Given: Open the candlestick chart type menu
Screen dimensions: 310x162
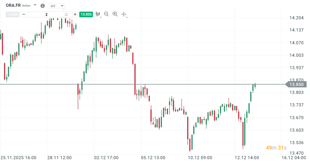Looking at the screenshot, I should point(98,14).
